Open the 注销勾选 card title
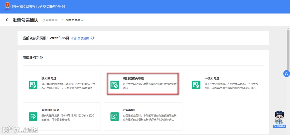This screenshot has width=290, height=135. click(129, 110)
